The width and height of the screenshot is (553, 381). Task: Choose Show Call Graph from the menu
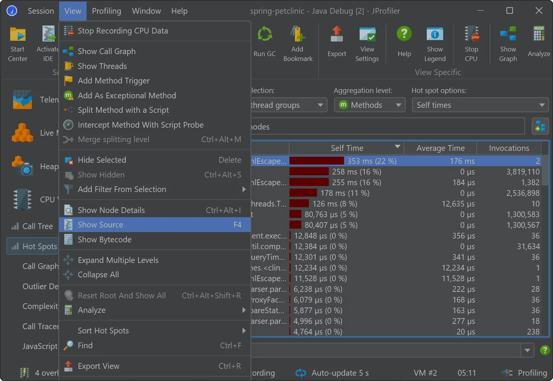tap(155, 51)
